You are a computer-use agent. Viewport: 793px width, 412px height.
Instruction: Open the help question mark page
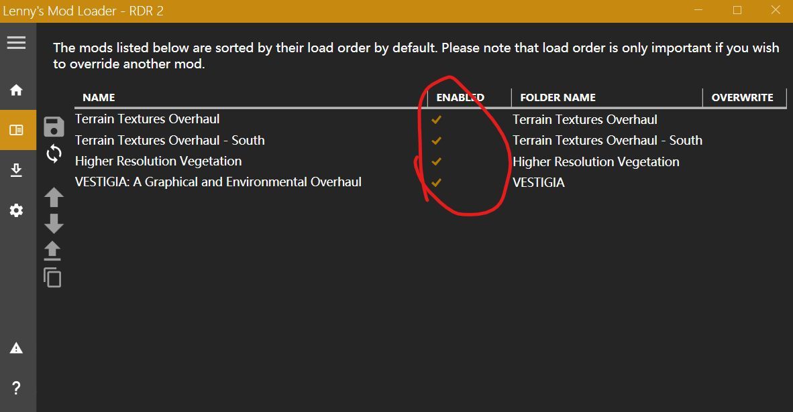[17, 388]
